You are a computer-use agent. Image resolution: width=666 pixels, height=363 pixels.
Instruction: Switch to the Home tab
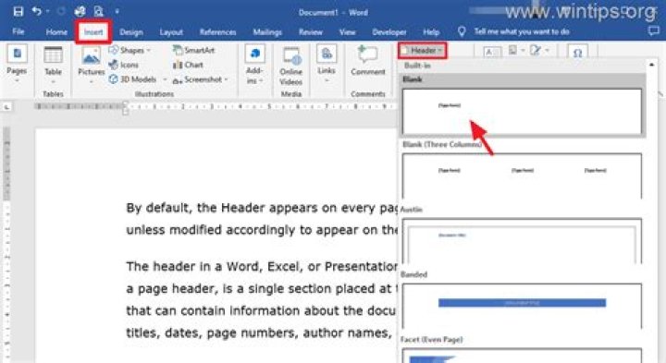pyautogui.click(x=56, y=31)
